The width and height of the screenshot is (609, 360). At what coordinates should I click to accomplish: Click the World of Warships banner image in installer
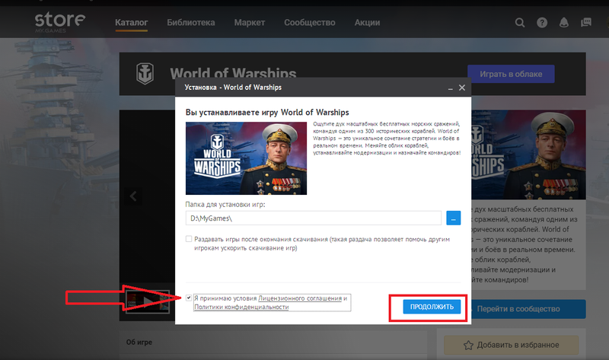(x=246, y=158)
